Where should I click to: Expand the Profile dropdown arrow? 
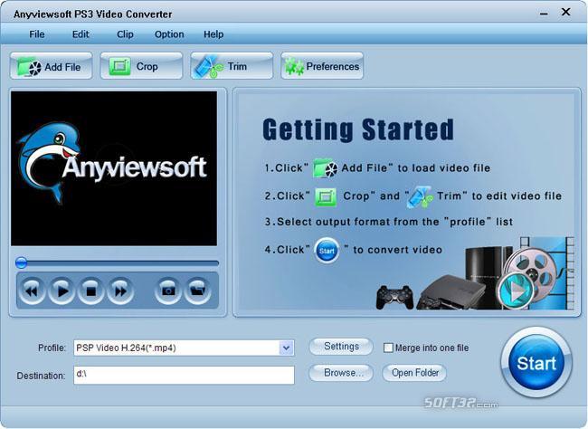pyautogui.click(x=286, y=348)
